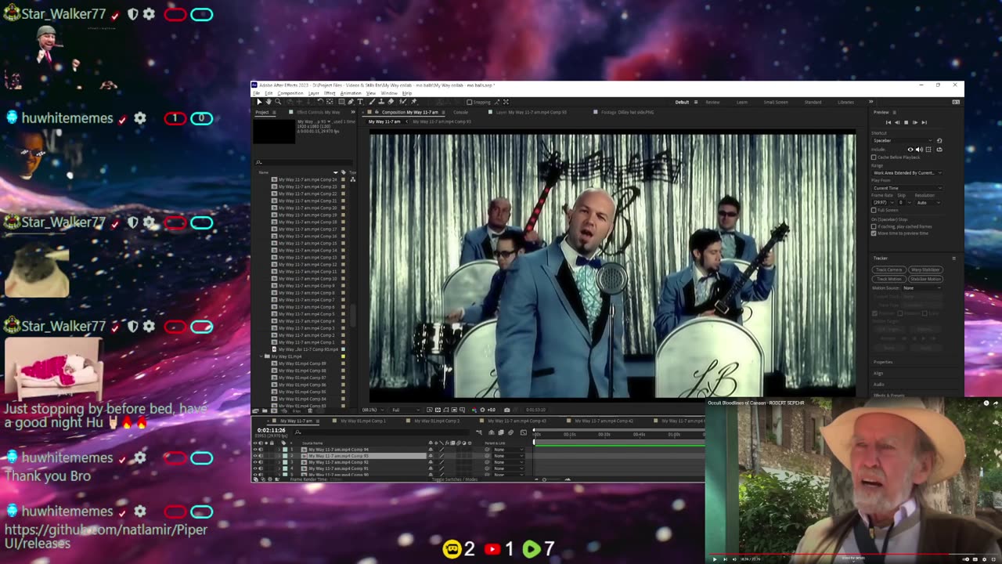Select the Brush tool

372,102
